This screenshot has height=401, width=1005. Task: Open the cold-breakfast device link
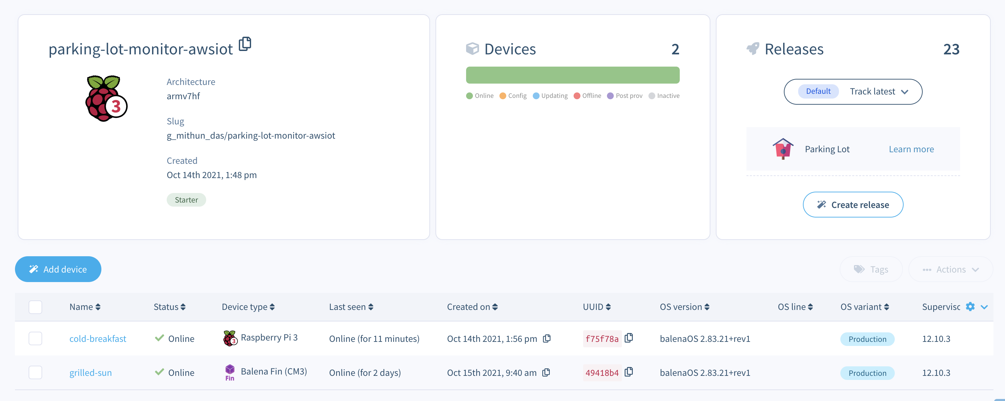click(98, 338)
